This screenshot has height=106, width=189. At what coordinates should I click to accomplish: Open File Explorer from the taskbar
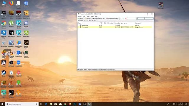[51, 104]
